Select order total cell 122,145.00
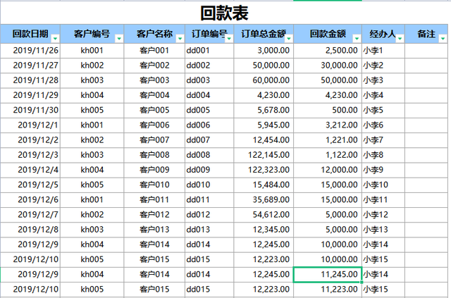451x298 pixels. (x=264, y=155)
